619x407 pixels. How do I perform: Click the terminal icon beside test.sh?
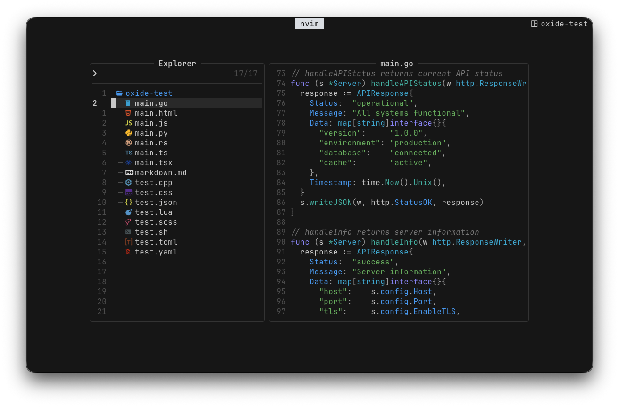click(128, 232)
